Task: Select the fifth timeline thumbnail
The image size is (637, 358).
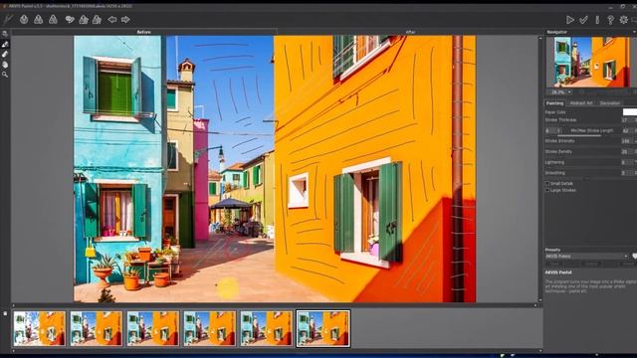Action: point(266,328)
